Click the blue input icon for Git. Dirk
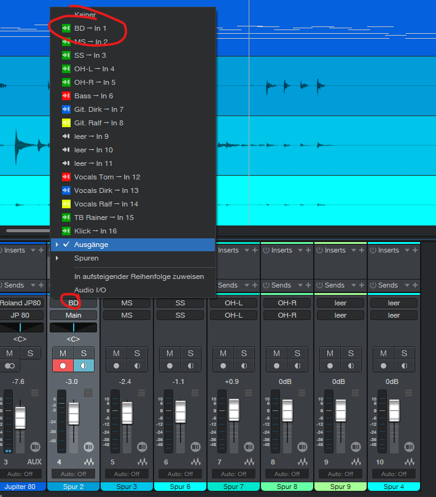The image size is (436, 497). tap(66, 109)
